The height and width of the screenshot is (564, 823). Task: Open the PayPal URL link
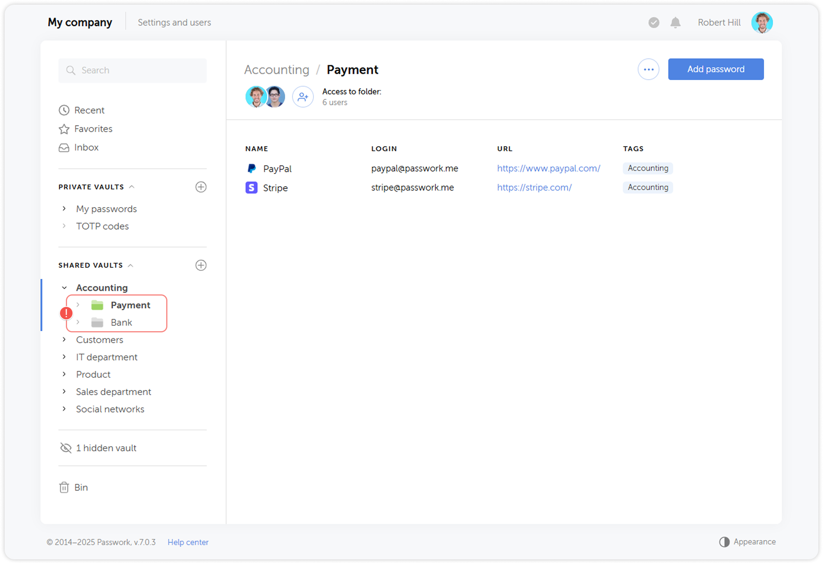[548, 169]
